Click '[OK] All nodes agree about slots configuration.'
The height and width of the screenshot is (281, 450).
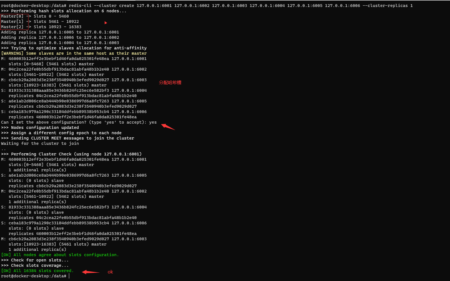tap(60, 255)
